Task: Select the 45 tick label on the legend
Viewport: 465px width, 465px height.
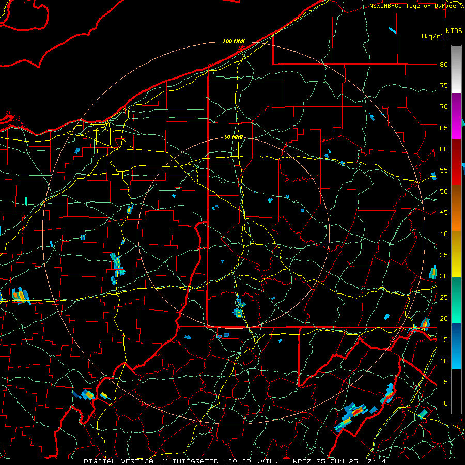Action: click(444, 213)
